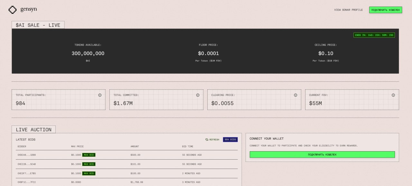
Task: Click the Gensyn logo icon
Action: [x=12, y=10]
